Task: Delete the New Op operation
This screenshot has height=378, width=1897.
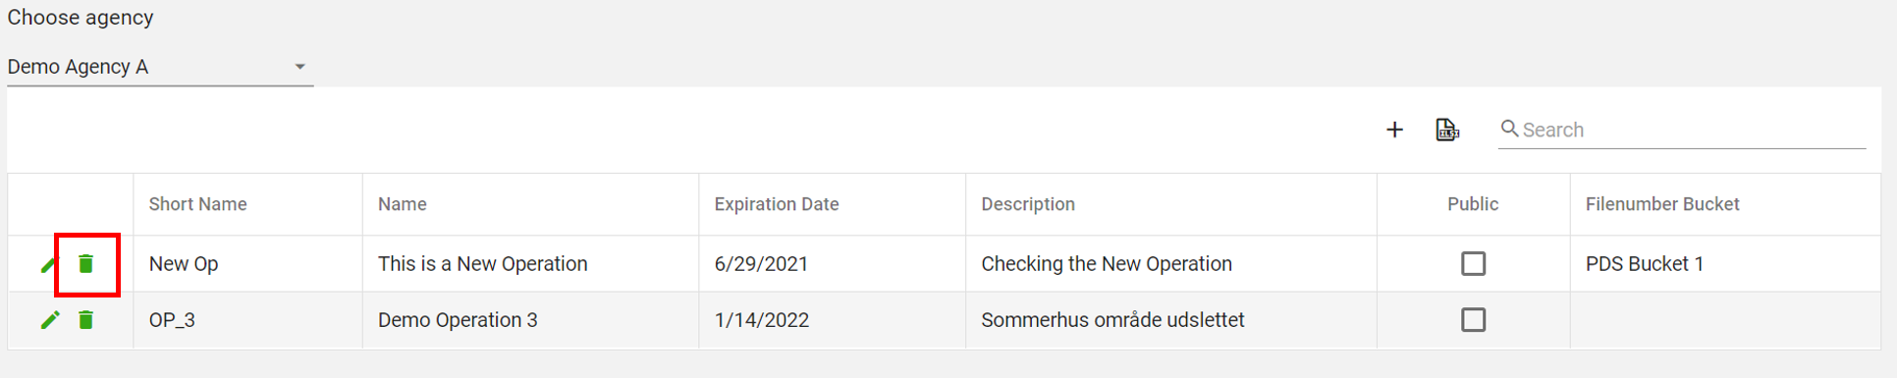Action: (86, 263)
